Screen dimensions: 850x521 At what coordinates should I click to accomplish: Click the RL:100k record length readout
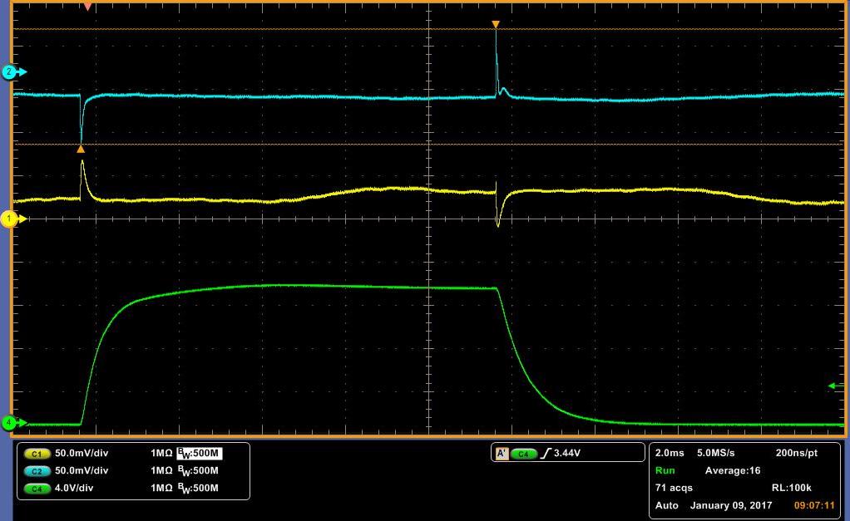coord(791,488)
